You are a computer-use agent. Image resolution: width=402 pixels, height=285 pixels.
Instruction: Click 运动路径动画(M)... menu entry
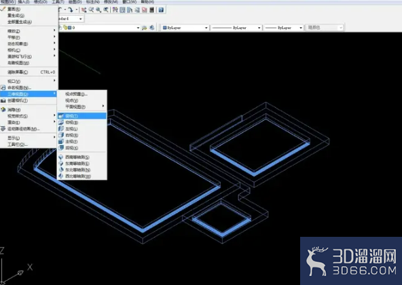pyautogui.click(x=29, y=129)
